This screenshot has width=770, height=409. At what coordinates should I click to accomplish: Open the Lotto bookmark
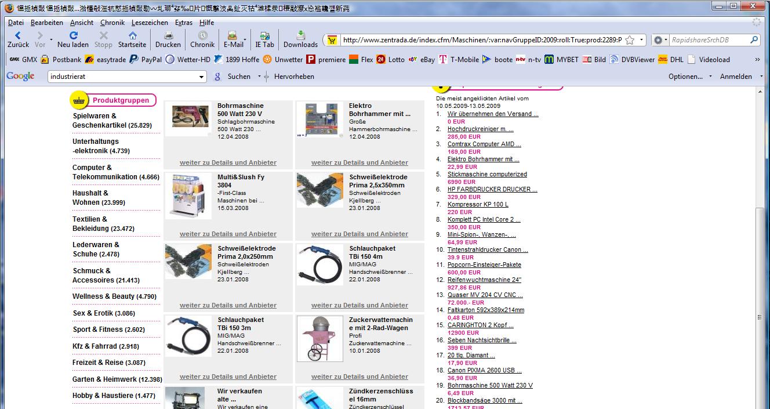coord(390,59)
